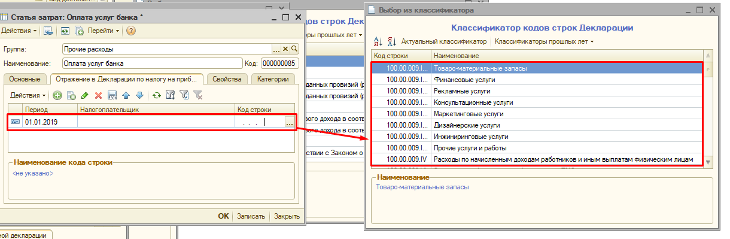
Task: Switch to the Основные tab
Action: (x=25, y=79)
